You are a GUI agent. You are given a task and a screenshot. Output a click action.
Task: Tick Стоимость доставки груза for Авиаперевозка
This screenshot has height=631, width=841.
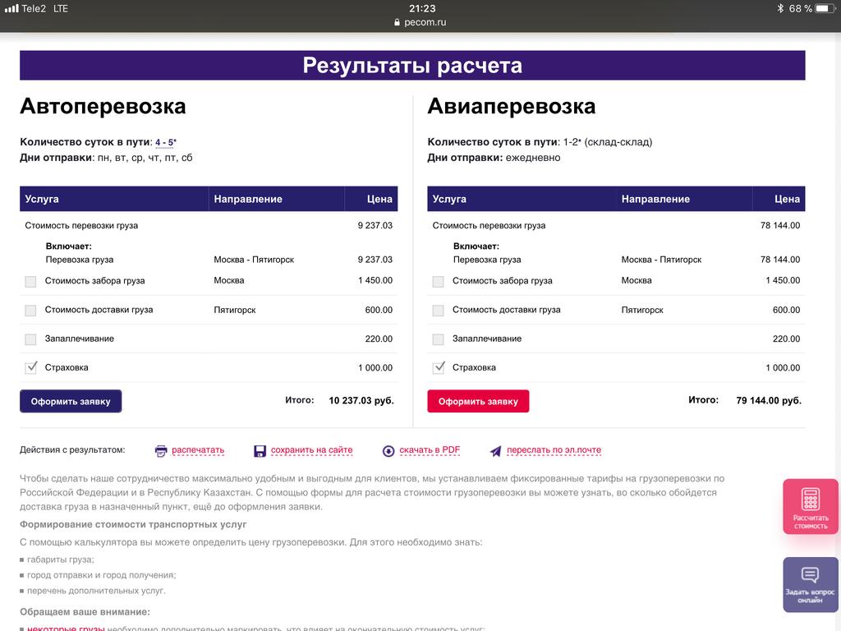tap(439, 311)
